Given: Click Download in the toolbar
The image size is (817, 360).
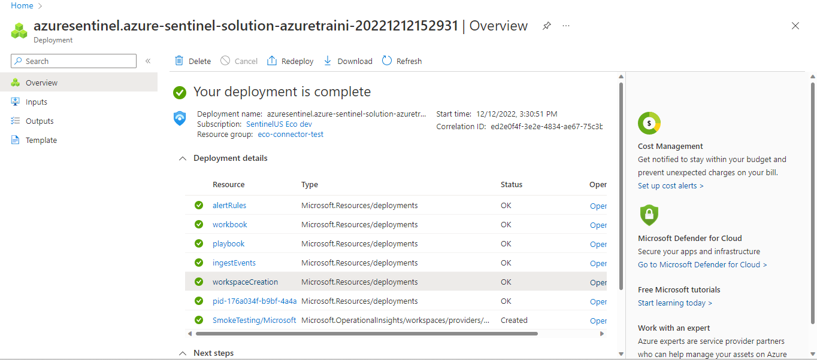Looking at the screenshot, I should coord(347,61).
